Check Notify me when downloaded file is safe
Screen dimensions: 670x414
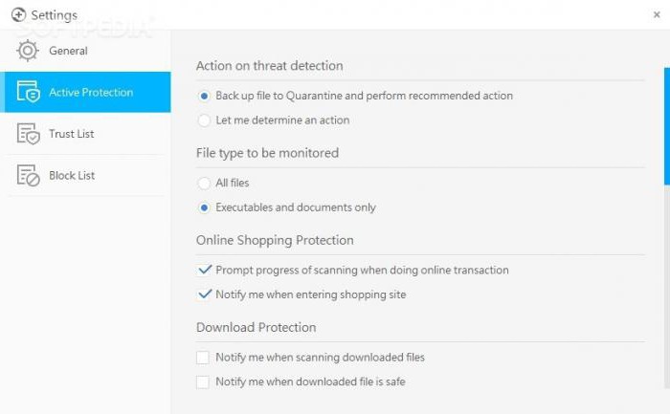pyautogui.click(x=203, y=381)
